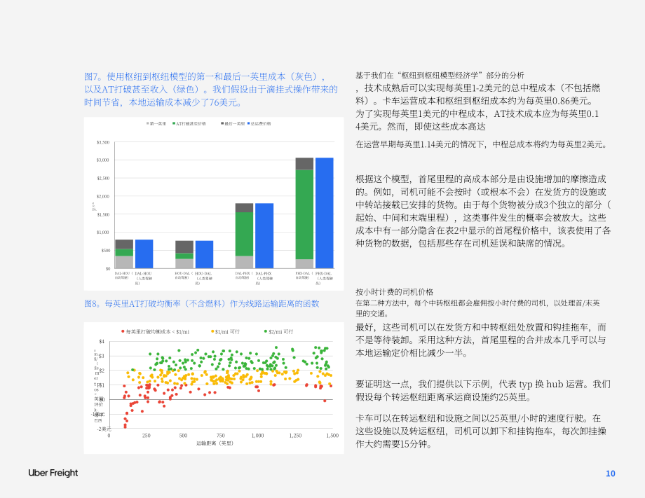Click the Uber Freight logo in footer

pos(53,473)
